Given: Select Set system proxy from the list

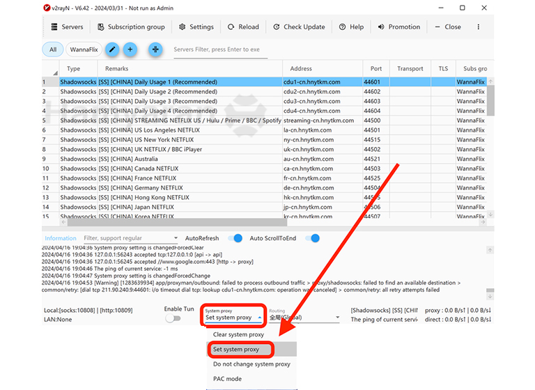Looking at the screenshot, I should click(236, 349).
